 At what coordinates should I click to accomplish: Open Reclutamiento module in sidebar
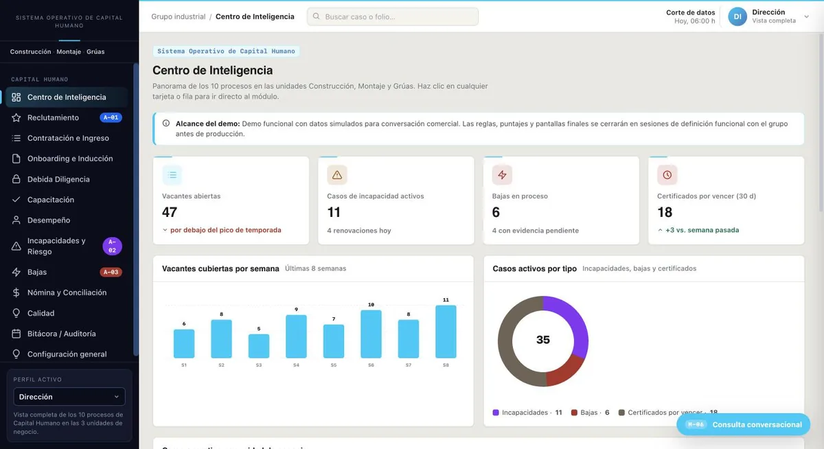67,118
